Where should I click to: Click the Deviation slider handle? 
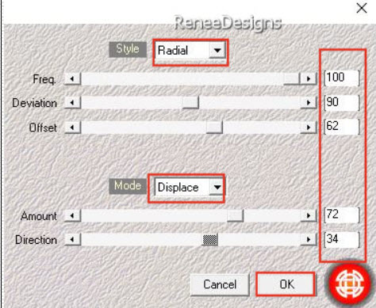coord(190,103)
